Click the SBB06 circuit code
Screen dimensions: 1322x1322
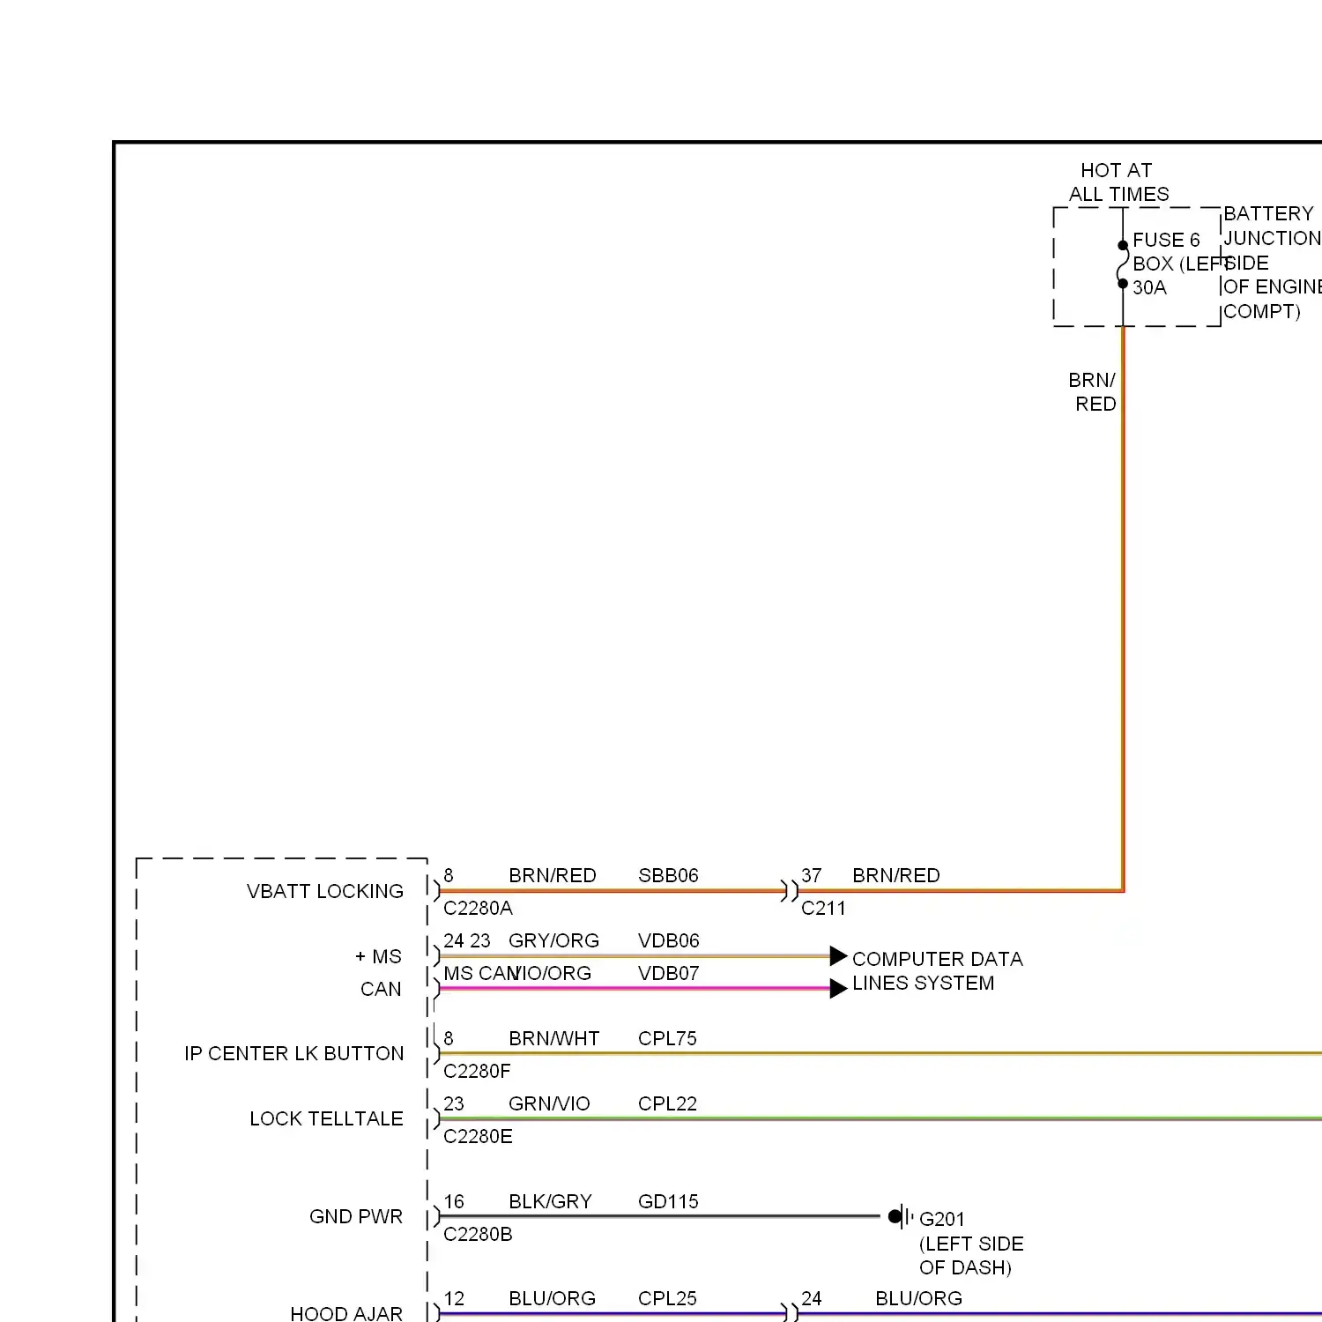click(668, 875)
